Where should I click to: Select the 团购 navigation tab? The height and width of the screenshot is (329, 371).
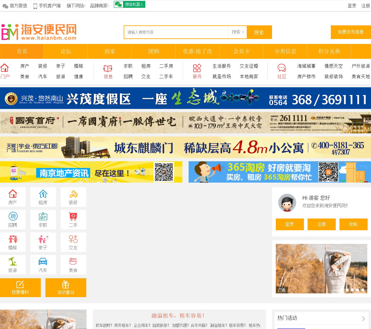[154, 51]
